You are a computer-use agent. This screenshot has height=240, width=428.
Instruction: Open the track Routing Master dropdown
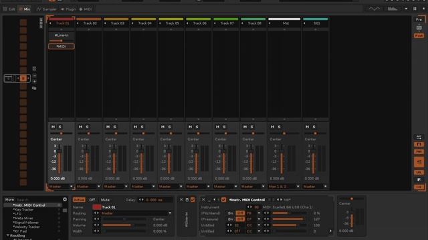click(136, 213)
